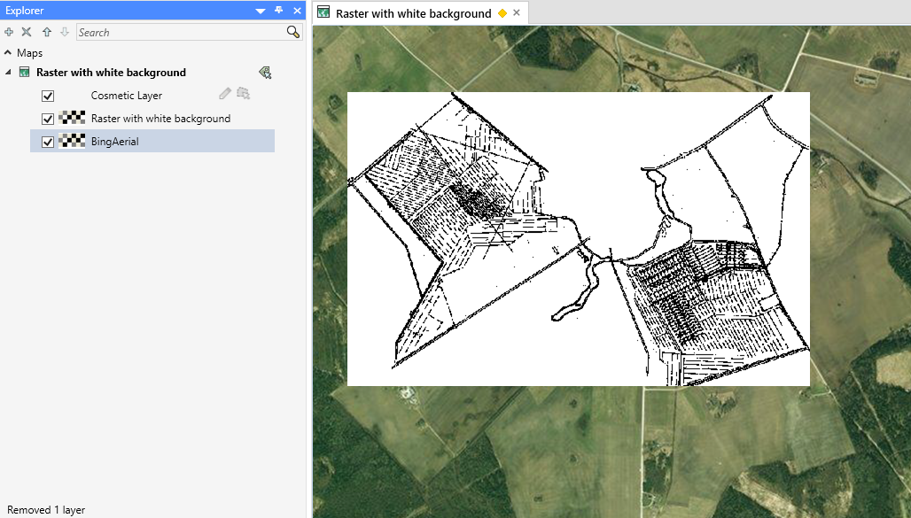Image resolution: width=911 pixels, height=518 pixels.
Task: Collapse the Maps section
Action: pos(8,53)
